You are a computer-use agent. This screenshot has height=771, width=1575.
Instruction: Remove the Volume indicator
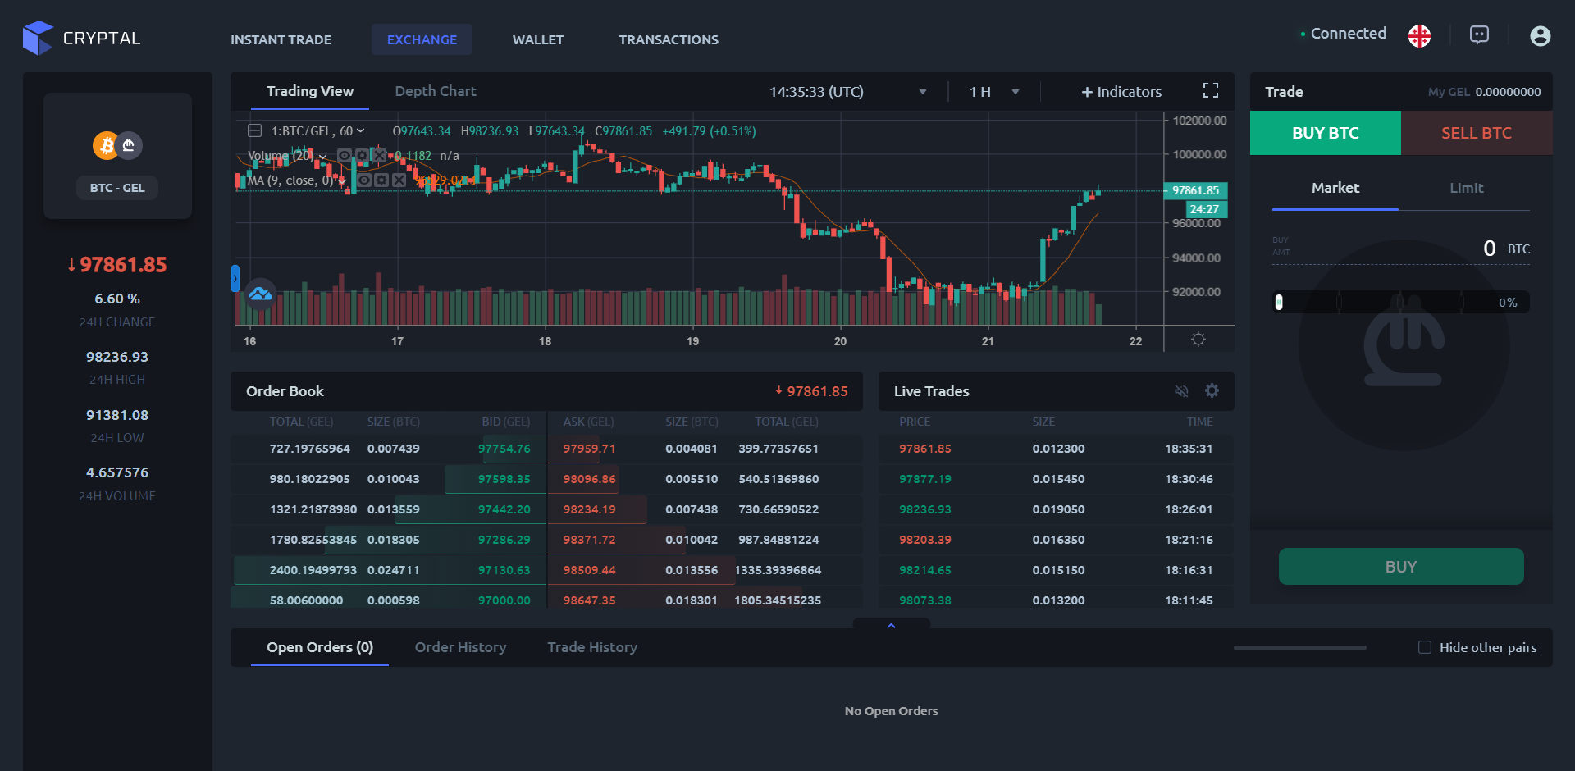click(x=379, y=155)
